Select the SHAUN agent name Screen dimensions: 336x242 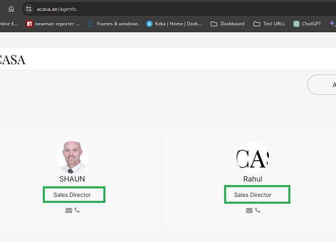pos(72,179)
